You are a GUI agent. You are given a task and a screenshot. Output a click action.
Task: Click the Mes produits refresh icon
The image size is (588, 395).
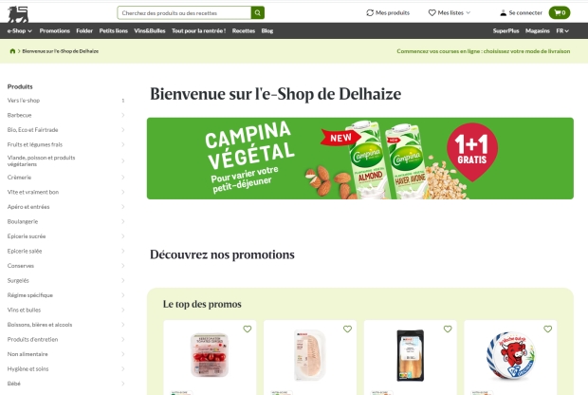tap(370, 12)
